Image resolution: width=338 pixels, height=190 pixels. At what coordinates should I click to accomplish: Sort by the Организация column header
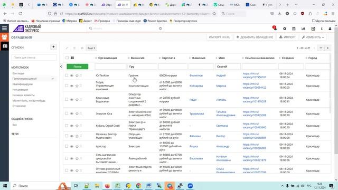tap(108, 58)
